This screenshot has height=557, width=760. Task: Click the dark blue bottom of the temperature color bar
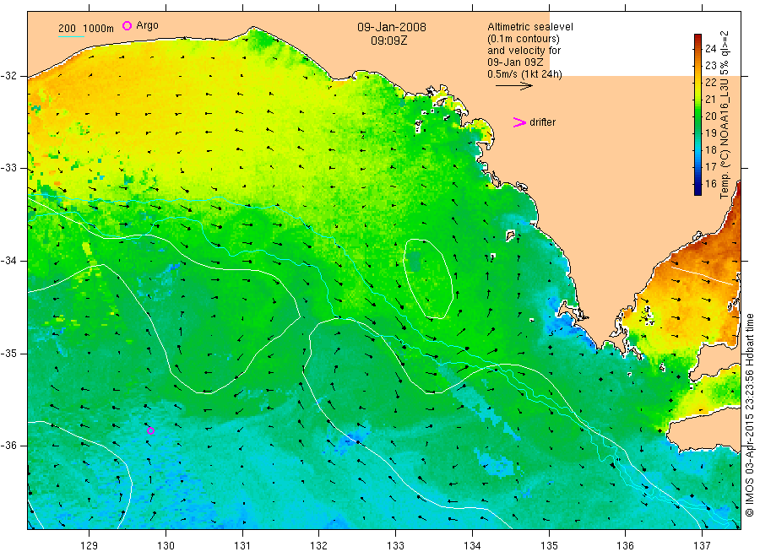pos(698,189)
